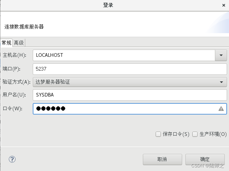Click the 主机名(H) field label

pos(14,55)
